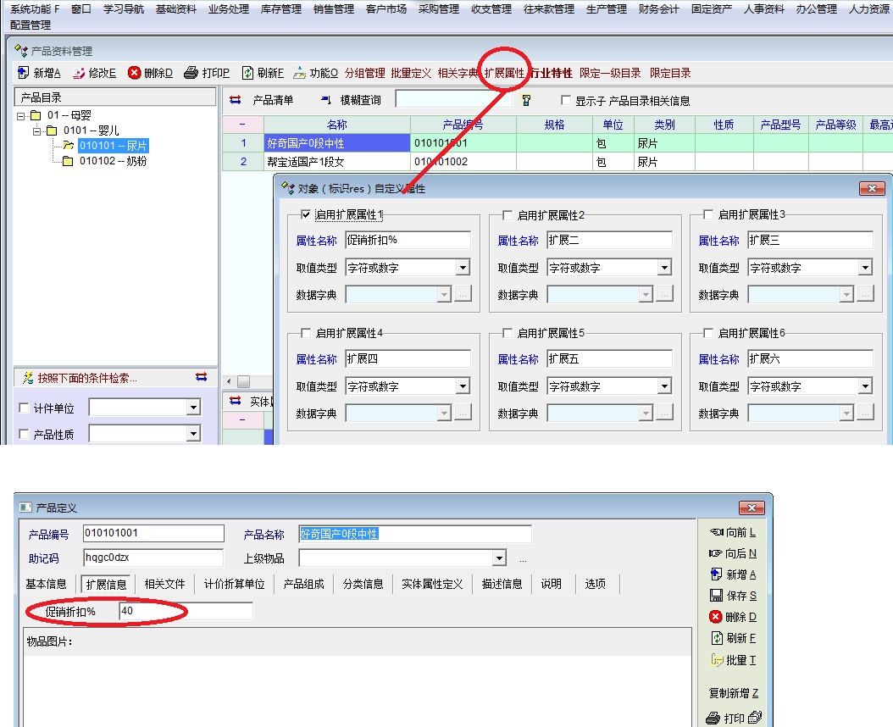Screen dimensions: 893x727
Task: Open 取值类型 dropdown for 扩展属性1
Action: (x=463, y=269)
